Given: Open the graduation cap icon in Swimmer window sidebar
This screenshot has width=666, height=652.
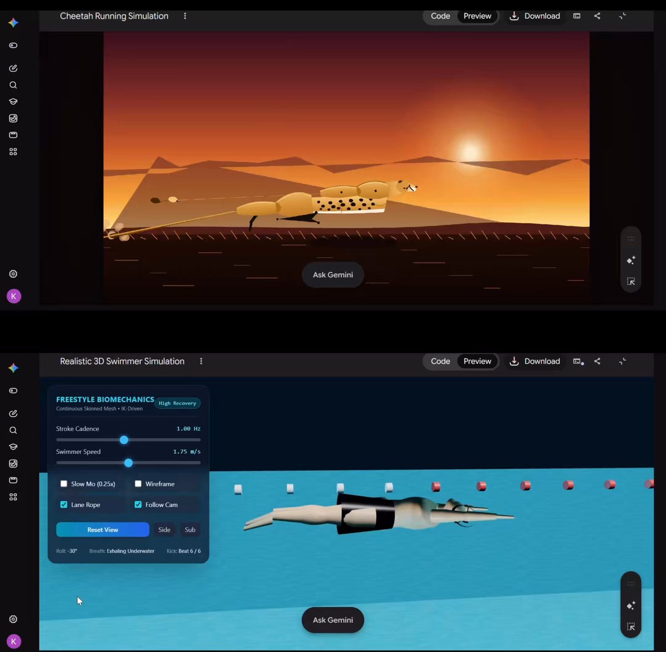Looking at the screenshot, I should 13,447.
